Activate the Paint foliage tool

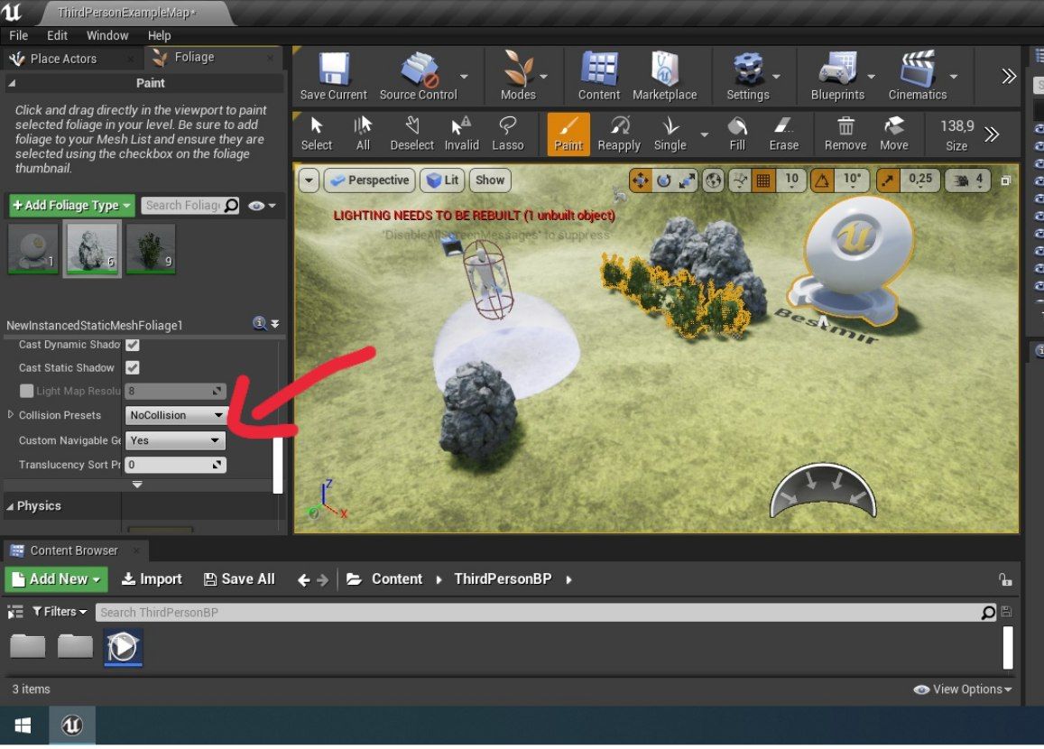(x=568, y=134)
